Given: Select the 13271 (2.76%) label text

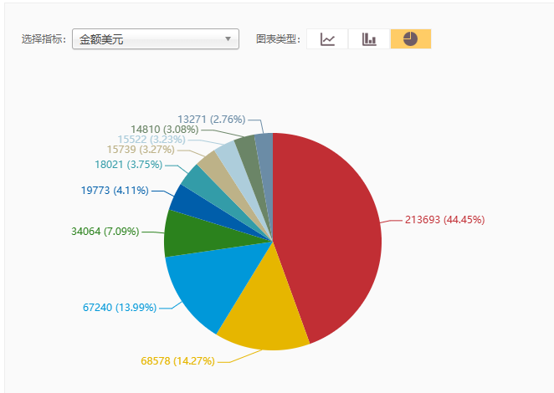Looking at the screenshot, I should (212, 119).
